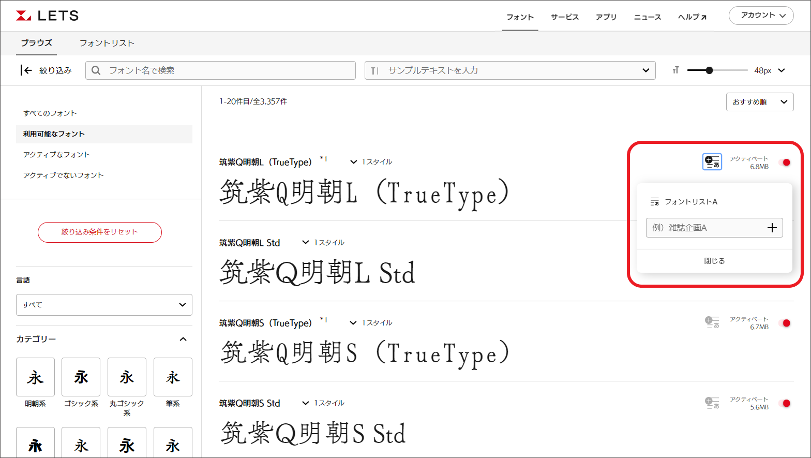Toggle activation for 筑紫Q明朝S Std
This screenshot has height=458, width=811.
(x=785, y=403)
